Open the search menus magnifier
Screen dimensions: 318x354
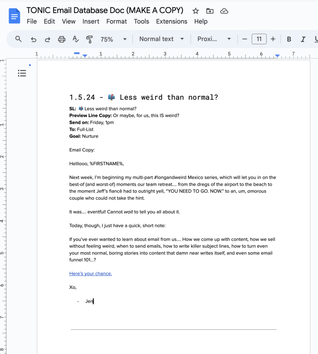19,39
